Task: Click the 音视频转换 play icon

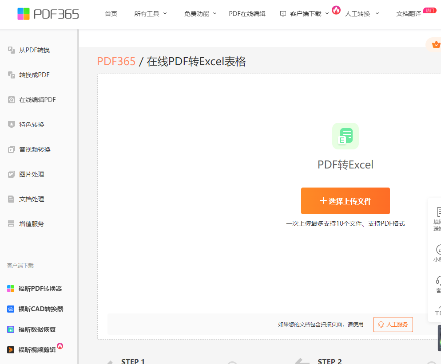Action: click(11, 149)
